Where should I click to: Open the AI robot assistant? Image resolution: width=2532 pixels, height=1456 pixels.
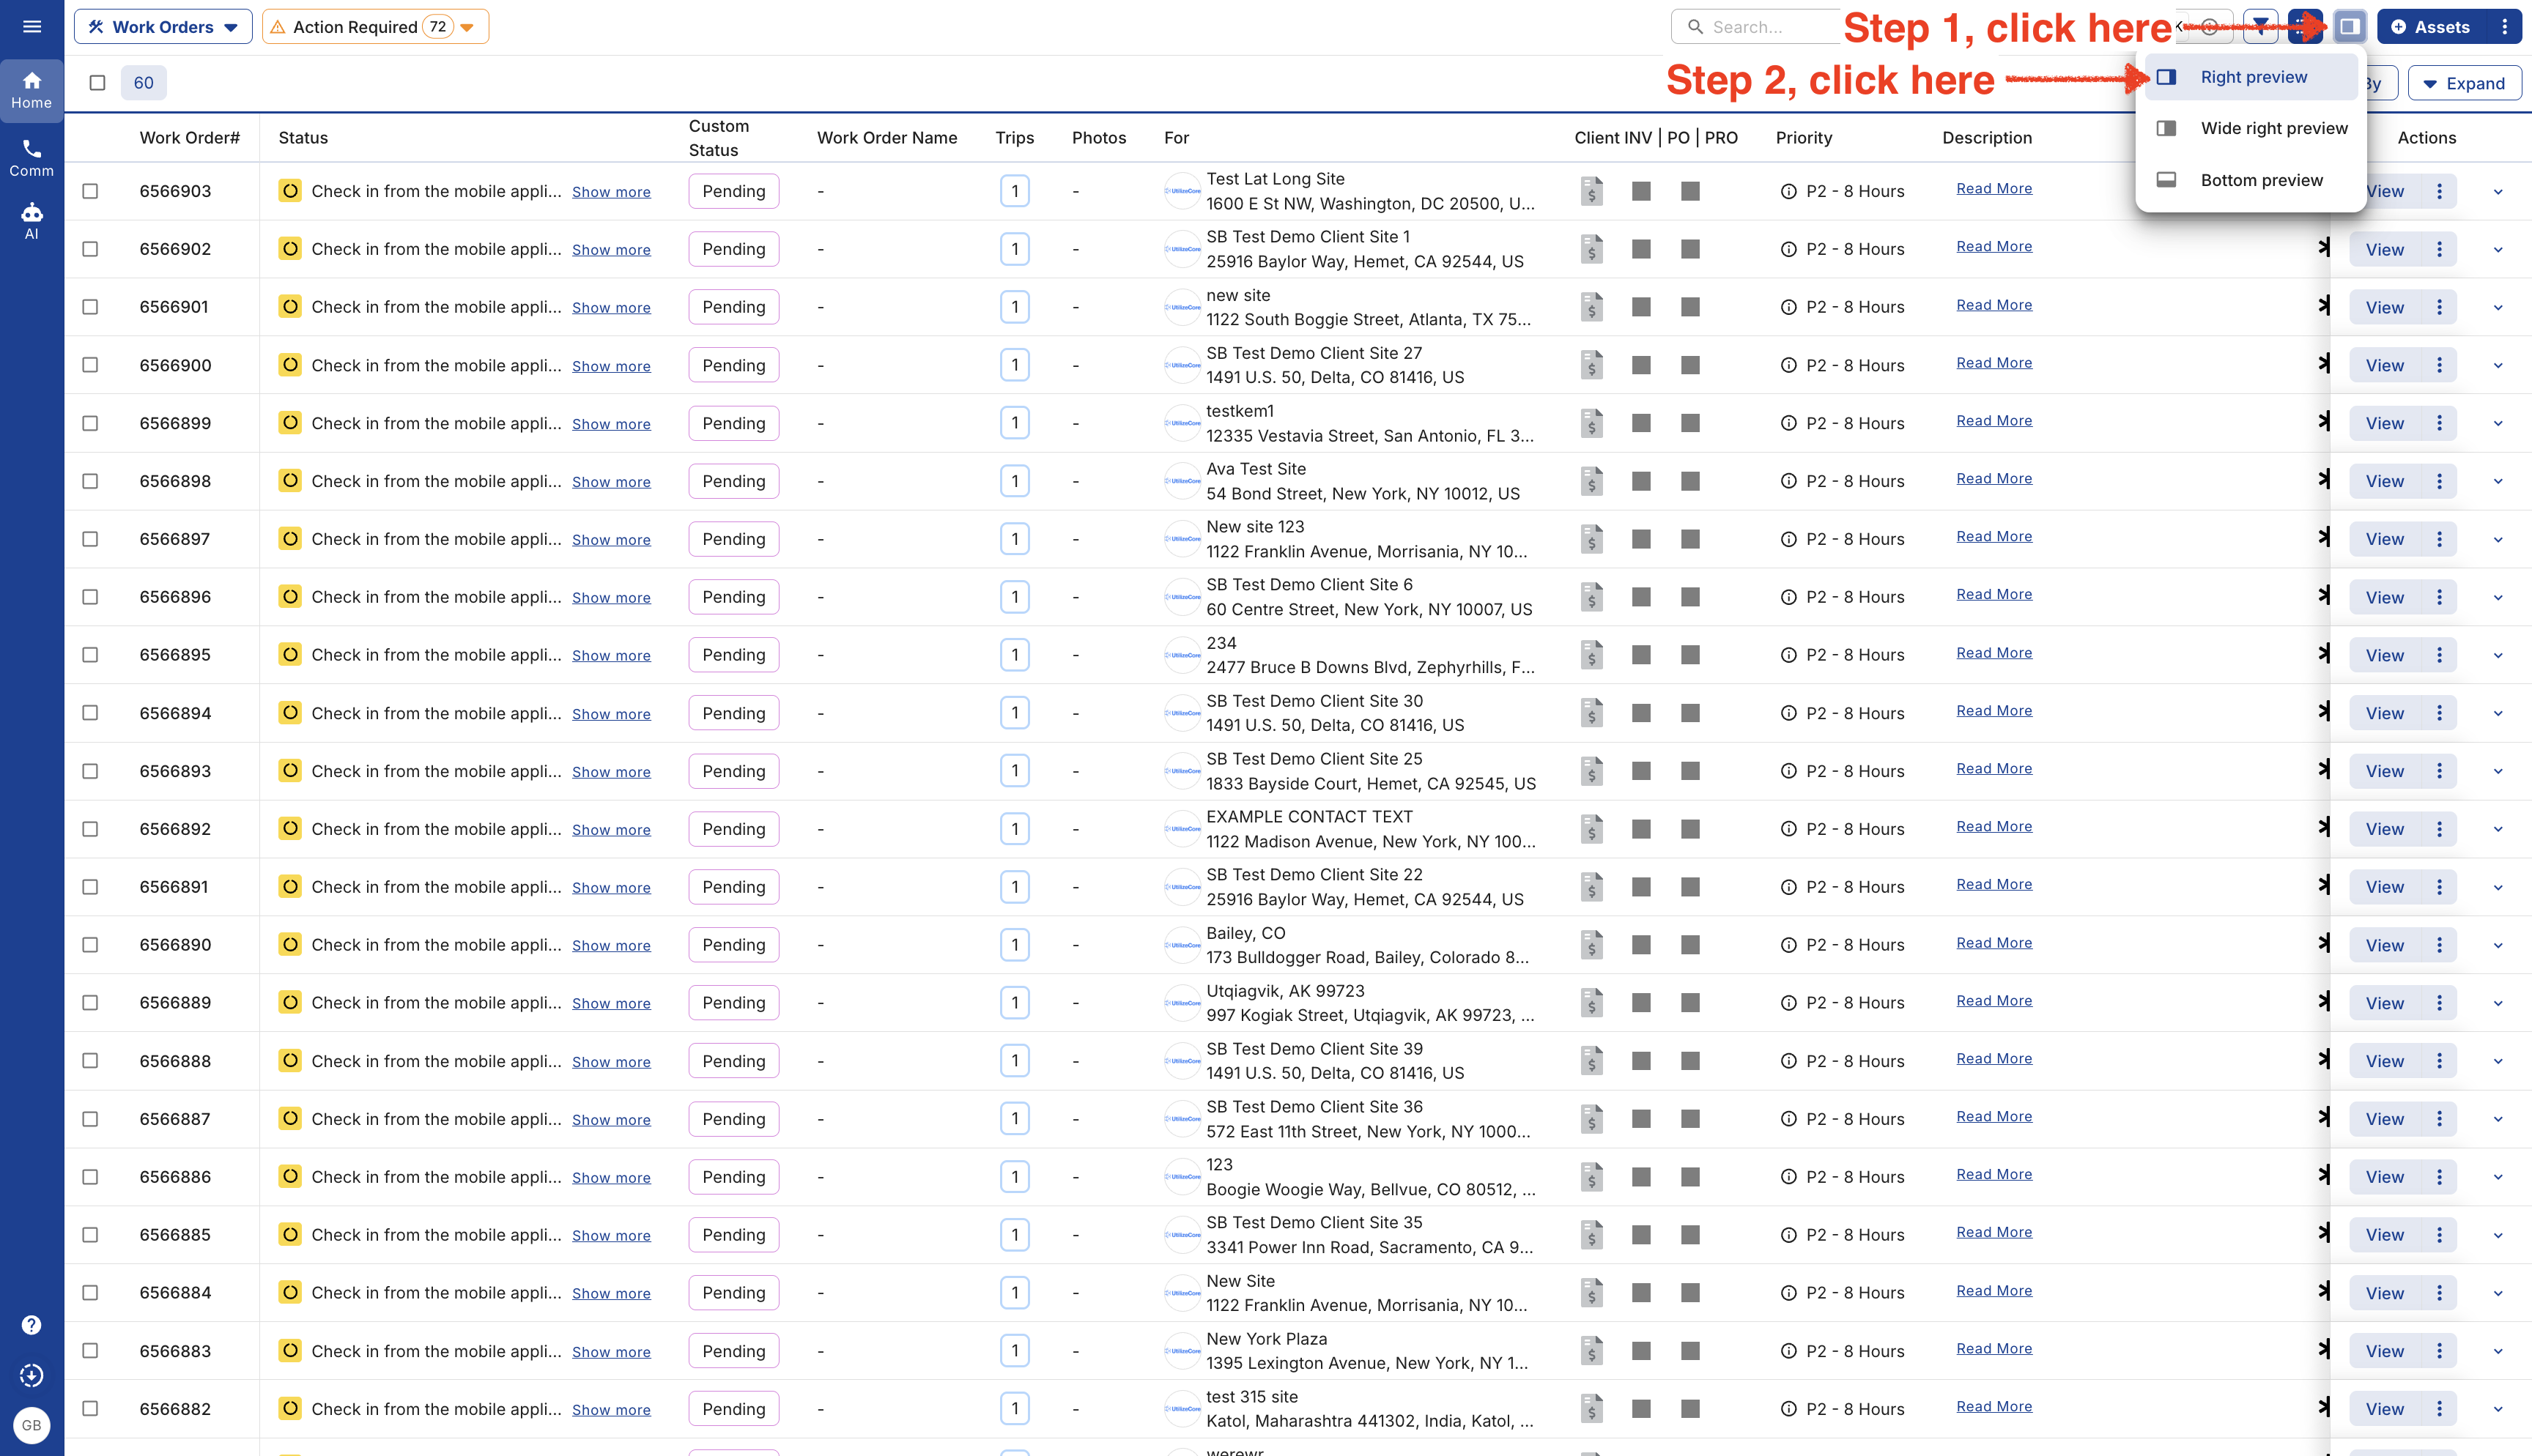click(32, 221)
